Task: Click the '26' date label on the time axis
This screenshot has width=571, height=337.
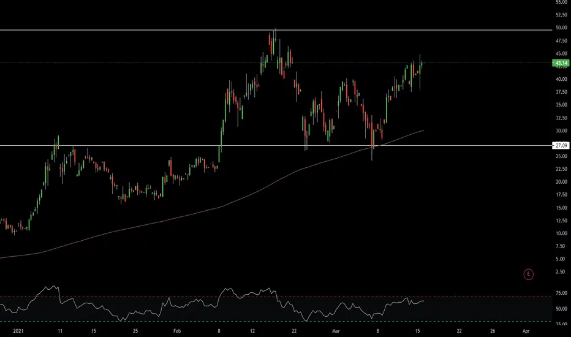Action: 493,331
